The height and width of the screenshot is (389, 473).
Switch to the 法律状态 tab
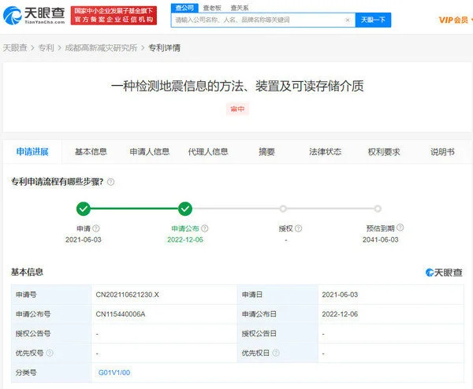click(x=325, y=152)
